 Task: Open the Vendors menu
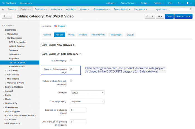click(x=84, y=9)
